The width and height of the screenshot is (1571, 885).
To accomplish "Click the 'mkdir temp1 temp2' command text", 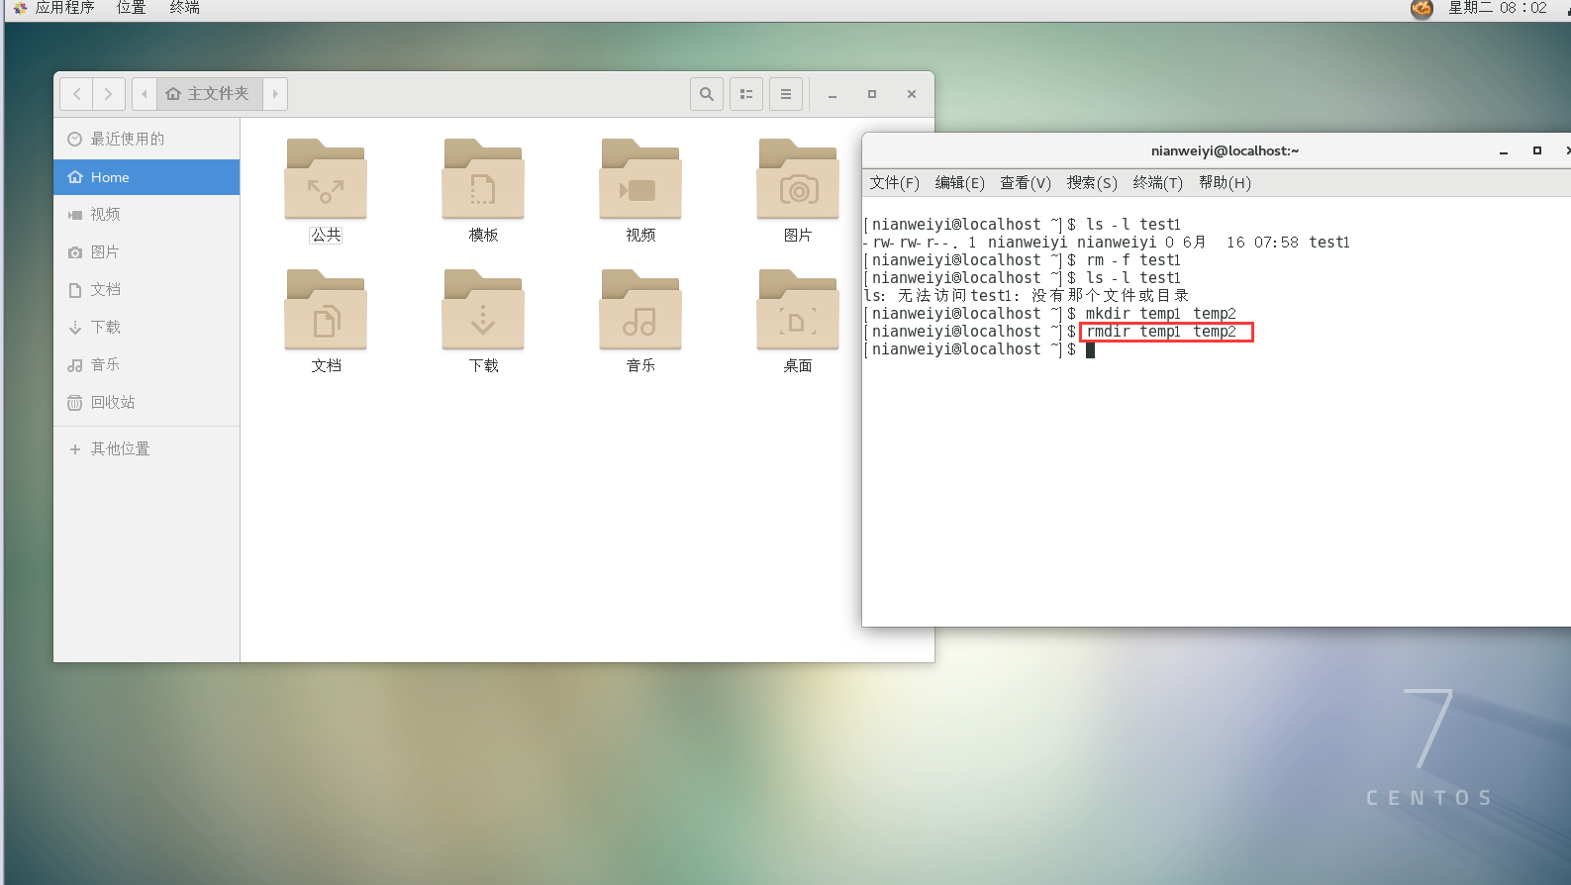I will click(x=1161, y=314).
